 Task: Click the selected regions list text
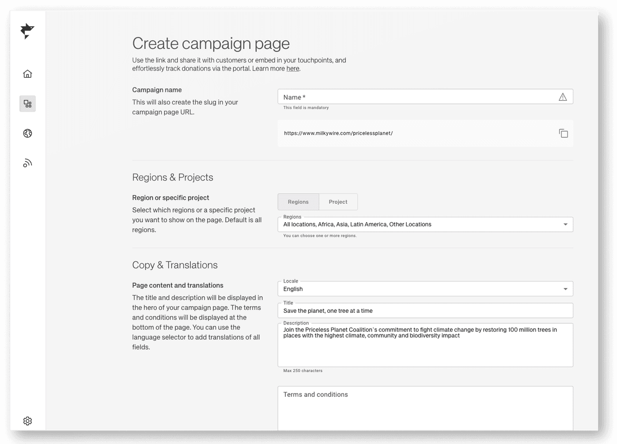[x=357, y=224]
